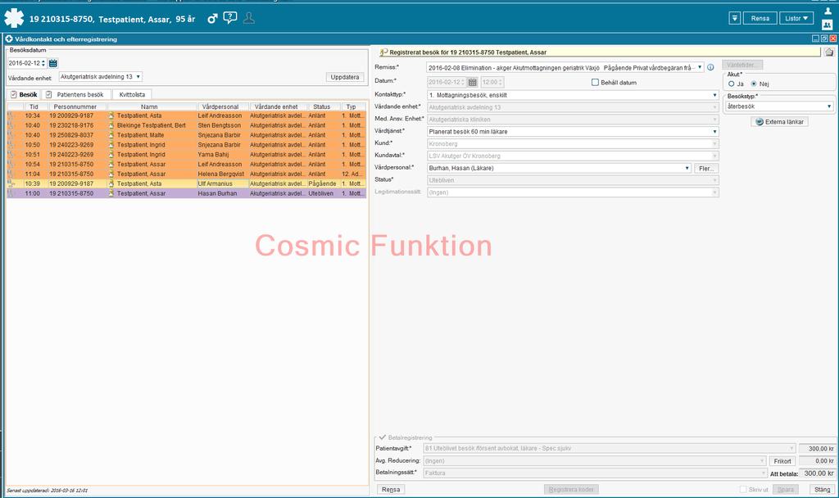The height and width of the screenshot is (498, 839).
Task: Click the bottom-left Rensa button
Action: [x=391, y=490]
